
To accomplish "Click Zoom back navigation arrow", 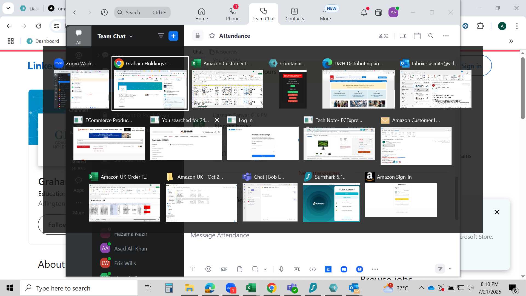I will click(75, 12).
